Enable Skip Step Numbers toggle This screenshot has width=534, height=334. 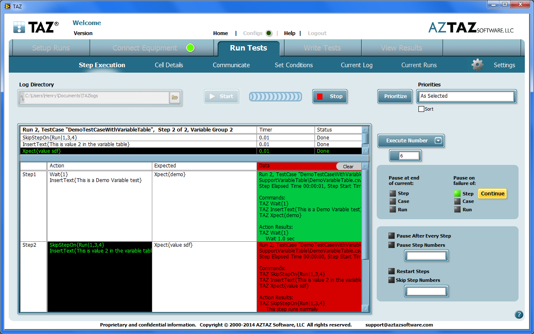pos(391,280)
